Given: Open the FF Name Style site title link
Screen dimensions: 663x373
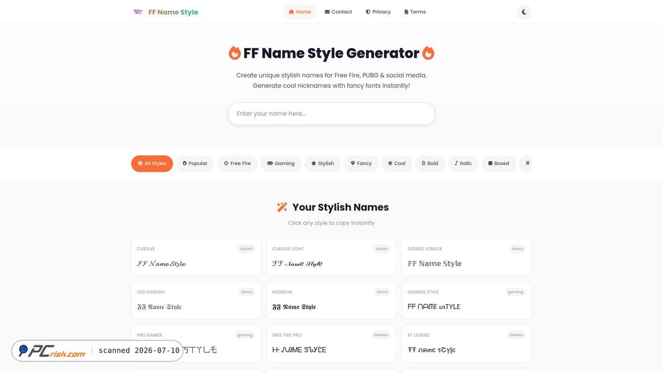Looking at the screenshot, I should tap(173, 12).
